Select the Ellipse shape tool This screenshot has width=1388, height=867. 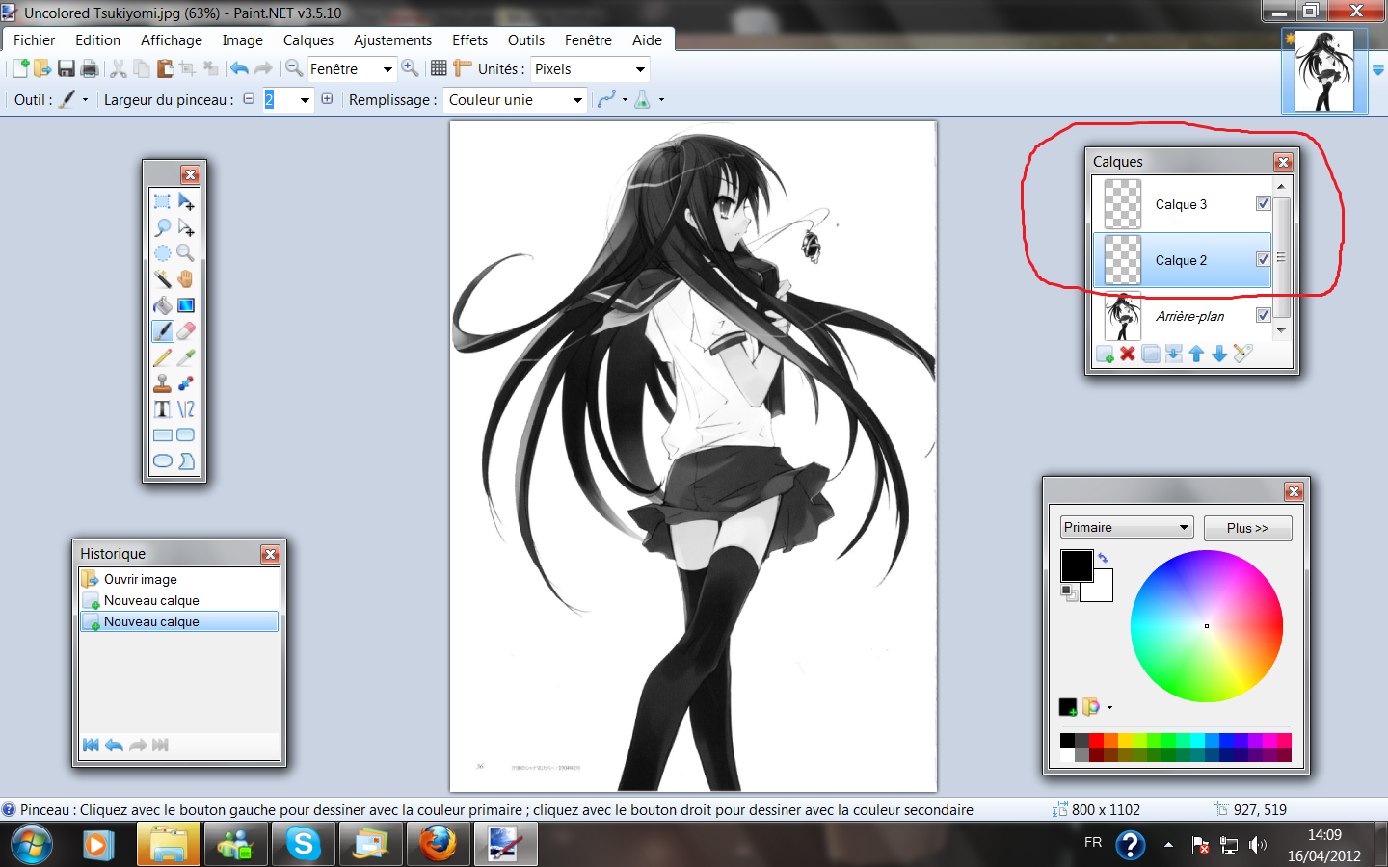click(x=162, y=461)
